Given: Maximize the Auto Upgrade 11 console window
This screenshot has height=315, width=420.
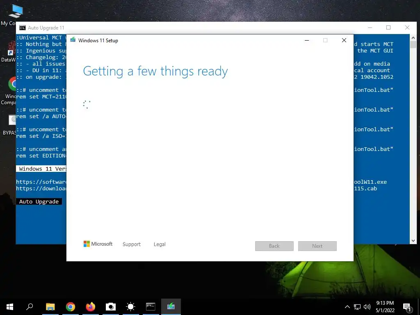Looking at the screenshot, I should 388,27.
